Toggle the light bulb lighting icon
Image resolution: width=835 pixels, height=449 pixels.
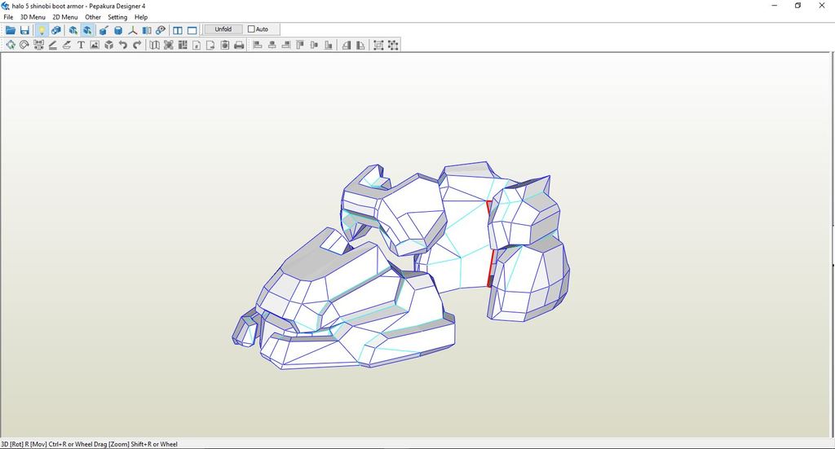tap(42, 30)
